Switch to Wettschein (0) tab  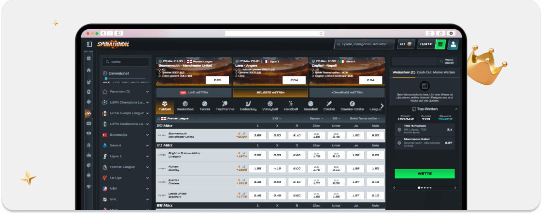tap(404, 72)
